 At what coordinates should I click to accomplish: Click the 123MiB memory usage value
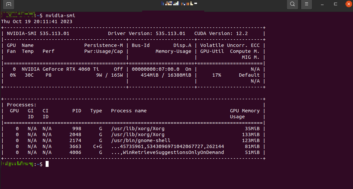[x=251, y=141]
